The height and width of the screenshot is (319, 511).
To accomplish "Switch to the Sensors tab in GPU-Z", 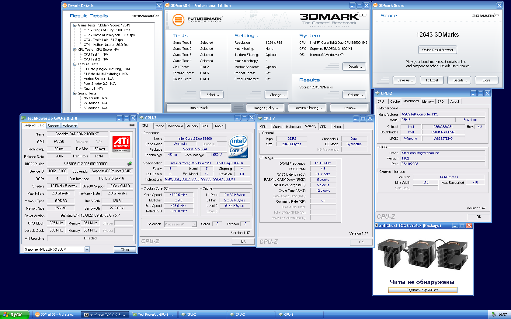I will click(x=54, y=126).
